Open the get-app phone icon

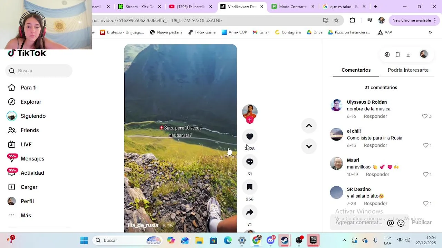[397, 54]
